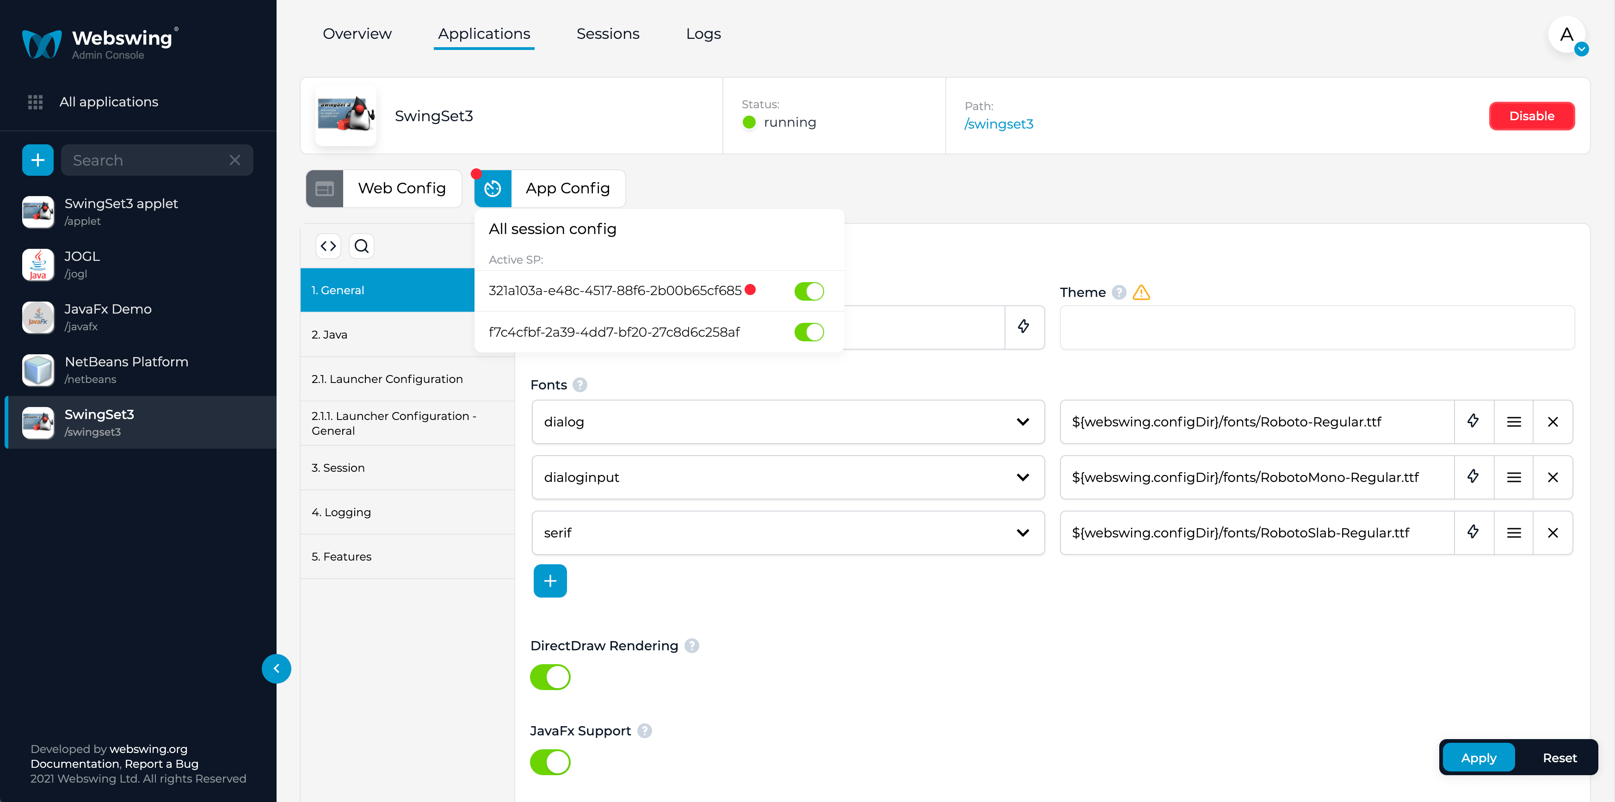
Task: Remove the dialog font row
Action: coord(1553,421)
